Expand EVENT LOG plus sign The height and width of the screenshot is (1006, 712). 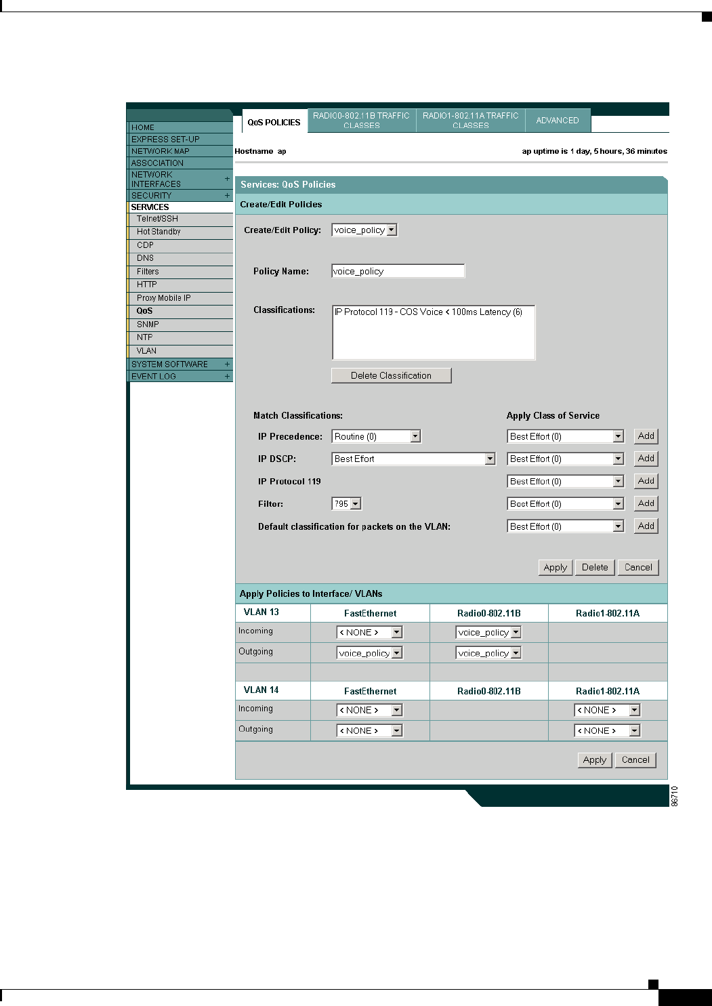click(x=227, y=377)
